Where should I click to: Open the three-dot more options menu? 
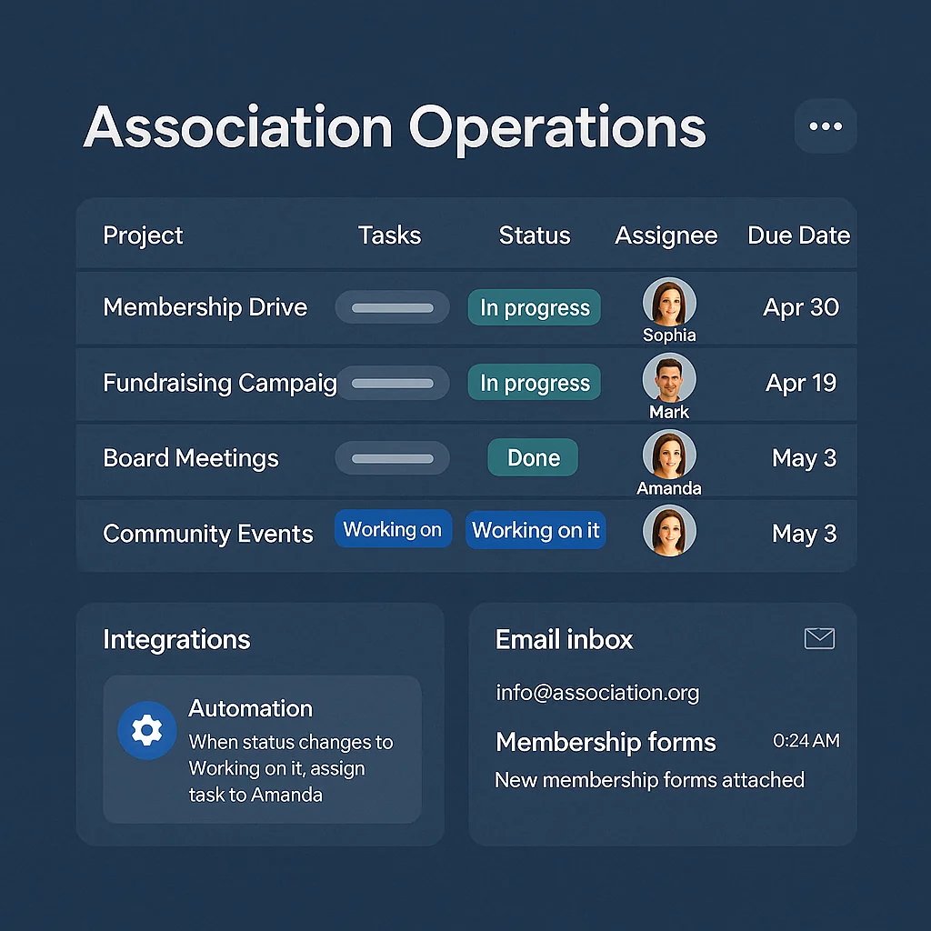(826, 125)
